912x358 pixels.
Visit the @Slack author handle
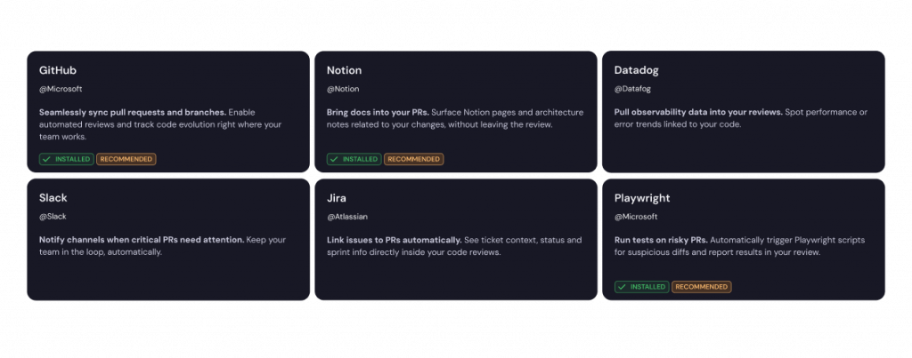pos(53,217)
